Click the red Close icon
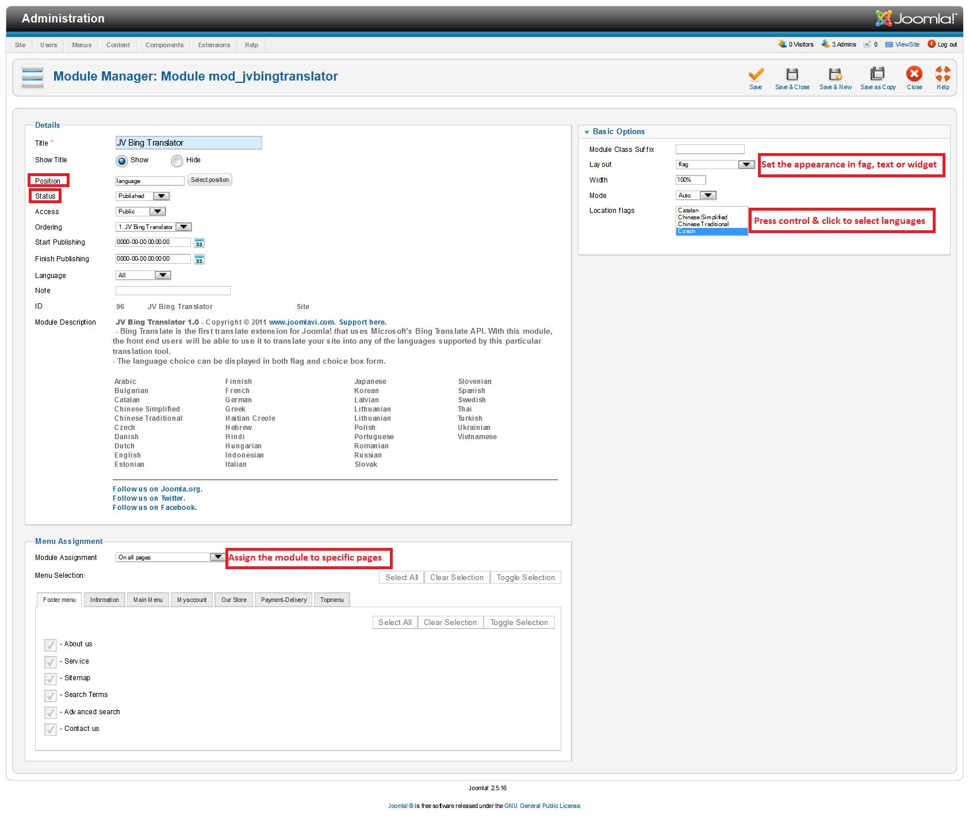Screen dimensions: 969x823 click(914, 74)
